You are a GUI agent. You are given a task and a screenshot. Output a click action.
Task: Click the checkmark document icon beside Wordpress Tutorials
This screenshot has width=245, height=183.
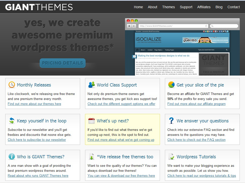pos(171,157)
